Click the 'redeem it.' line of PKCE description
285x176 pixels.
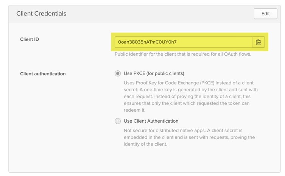point(134,110)
